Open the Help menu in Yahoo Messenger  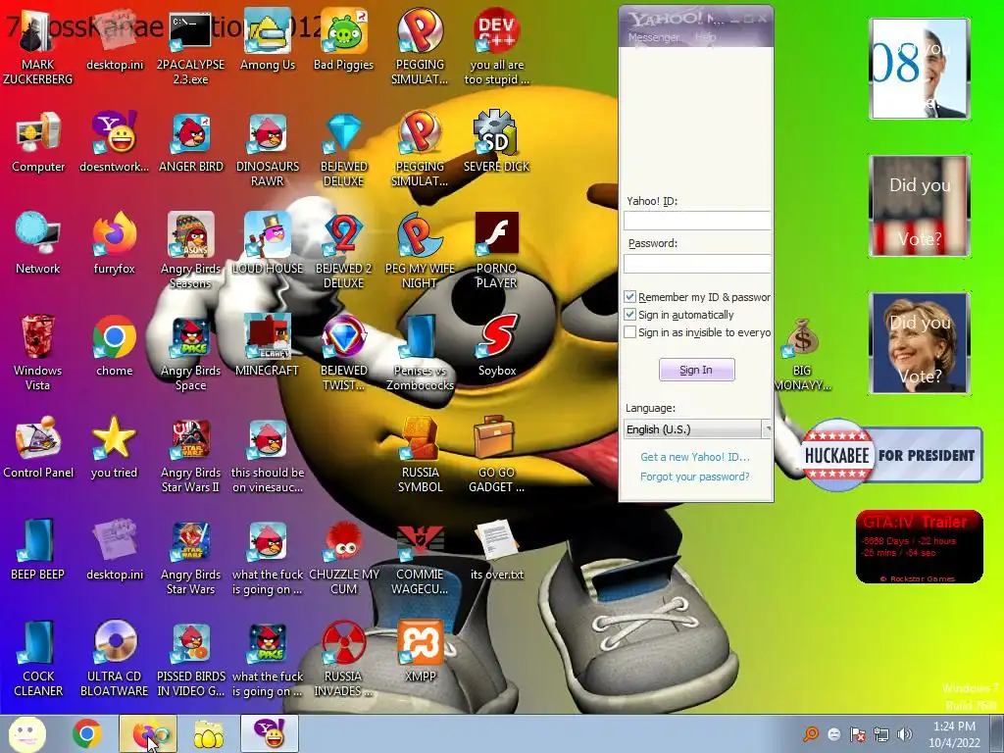(x=706, y=38)
